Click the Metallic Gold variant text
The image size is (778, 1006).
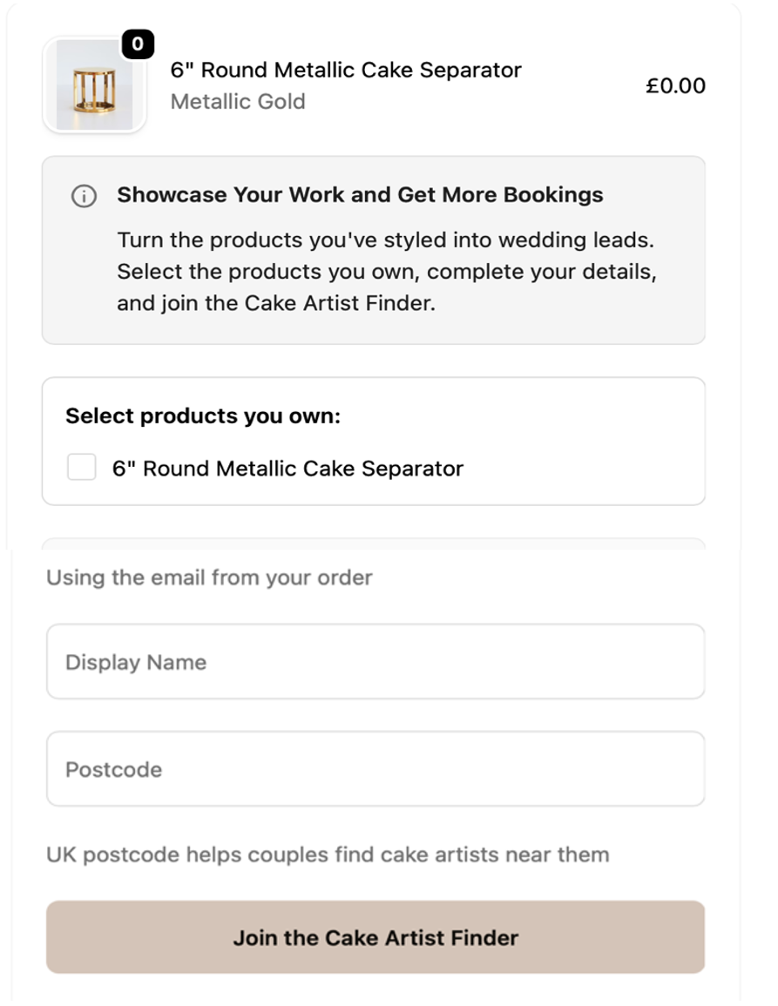pyautogui.click(x=238, y=102)
